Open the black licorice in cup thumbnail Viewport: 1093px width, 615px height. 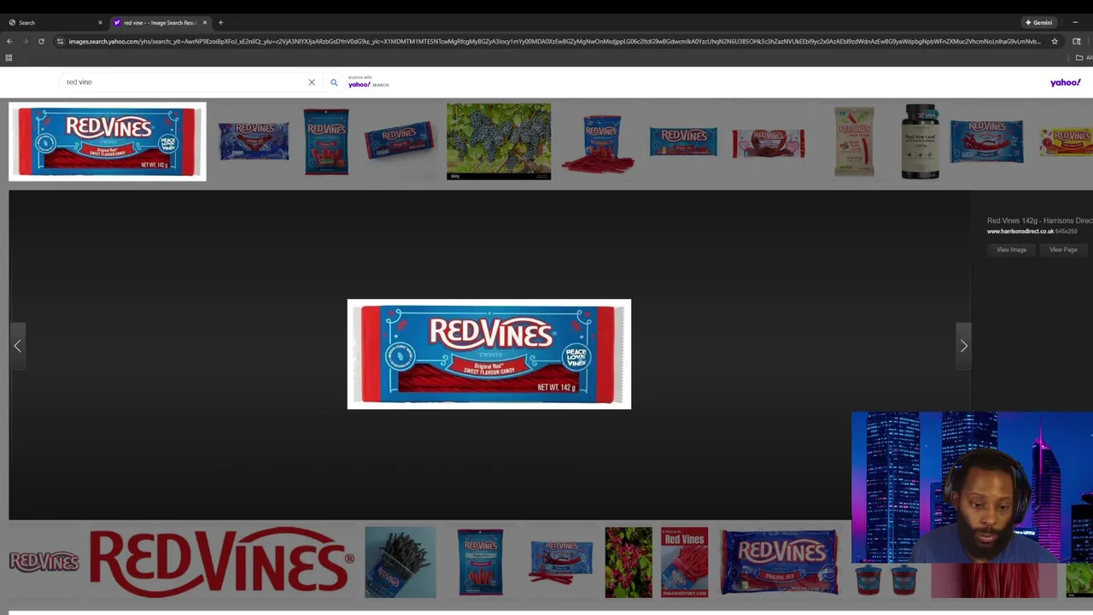[x=400, y=562]
